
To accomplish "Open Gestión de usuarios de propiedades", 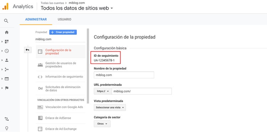I will tap(61, 65).
